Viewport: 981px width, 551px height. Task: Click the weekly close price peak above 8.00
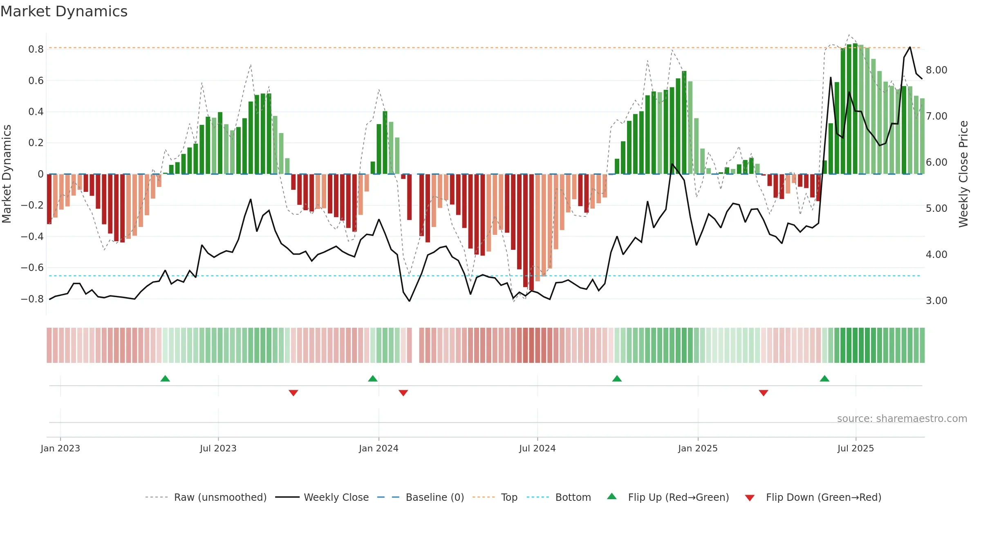point(910,47)
